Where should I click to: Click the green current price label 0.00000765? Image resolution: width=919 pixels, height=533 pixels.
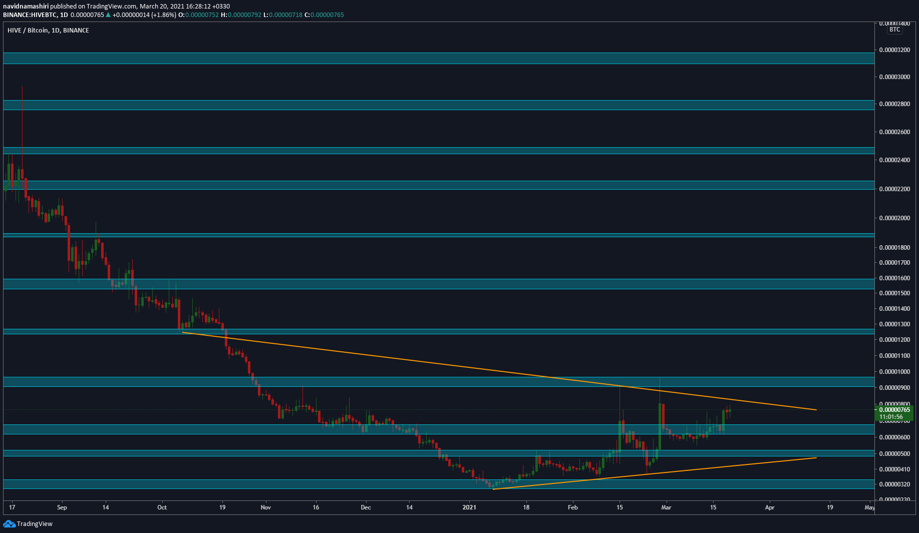click(894, 410)
